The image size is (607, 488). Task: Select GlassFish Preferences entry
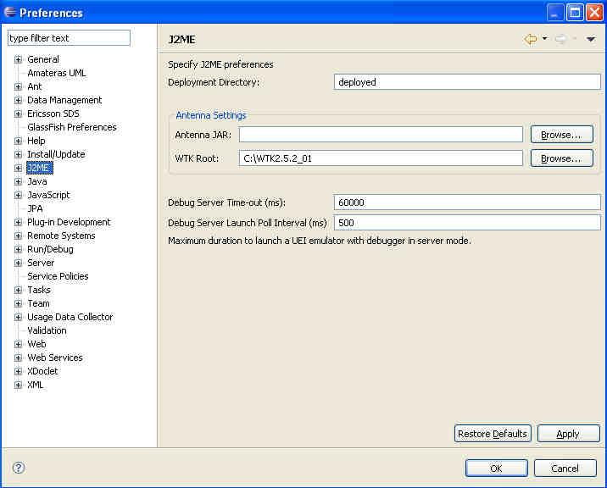pos(71,127)
